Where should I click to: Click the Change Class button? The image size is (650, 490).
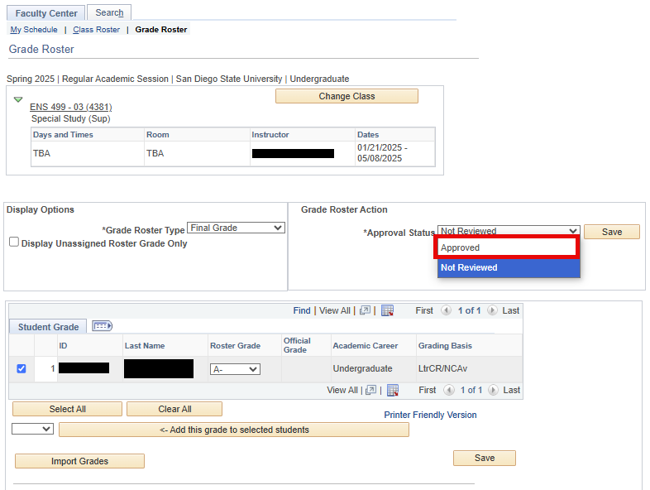[347, 96]
